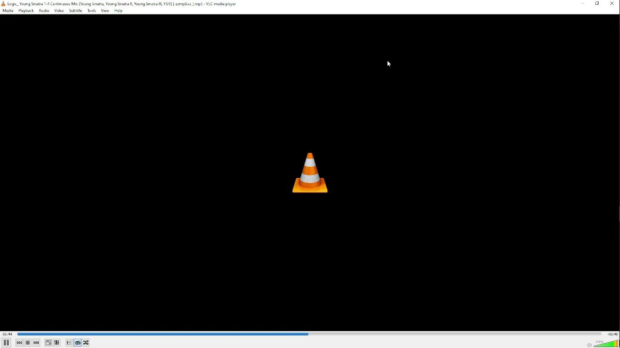This screenshot has height=348, width=620.
Task: Toggle fullscreen video mode
Action: click(x=48, y=343)
